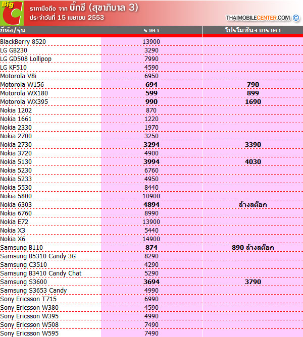The width and height of the screenshot is (303, 337).
Task: Select the Motorola WX395 model name
Action: (x=24, y=102)
